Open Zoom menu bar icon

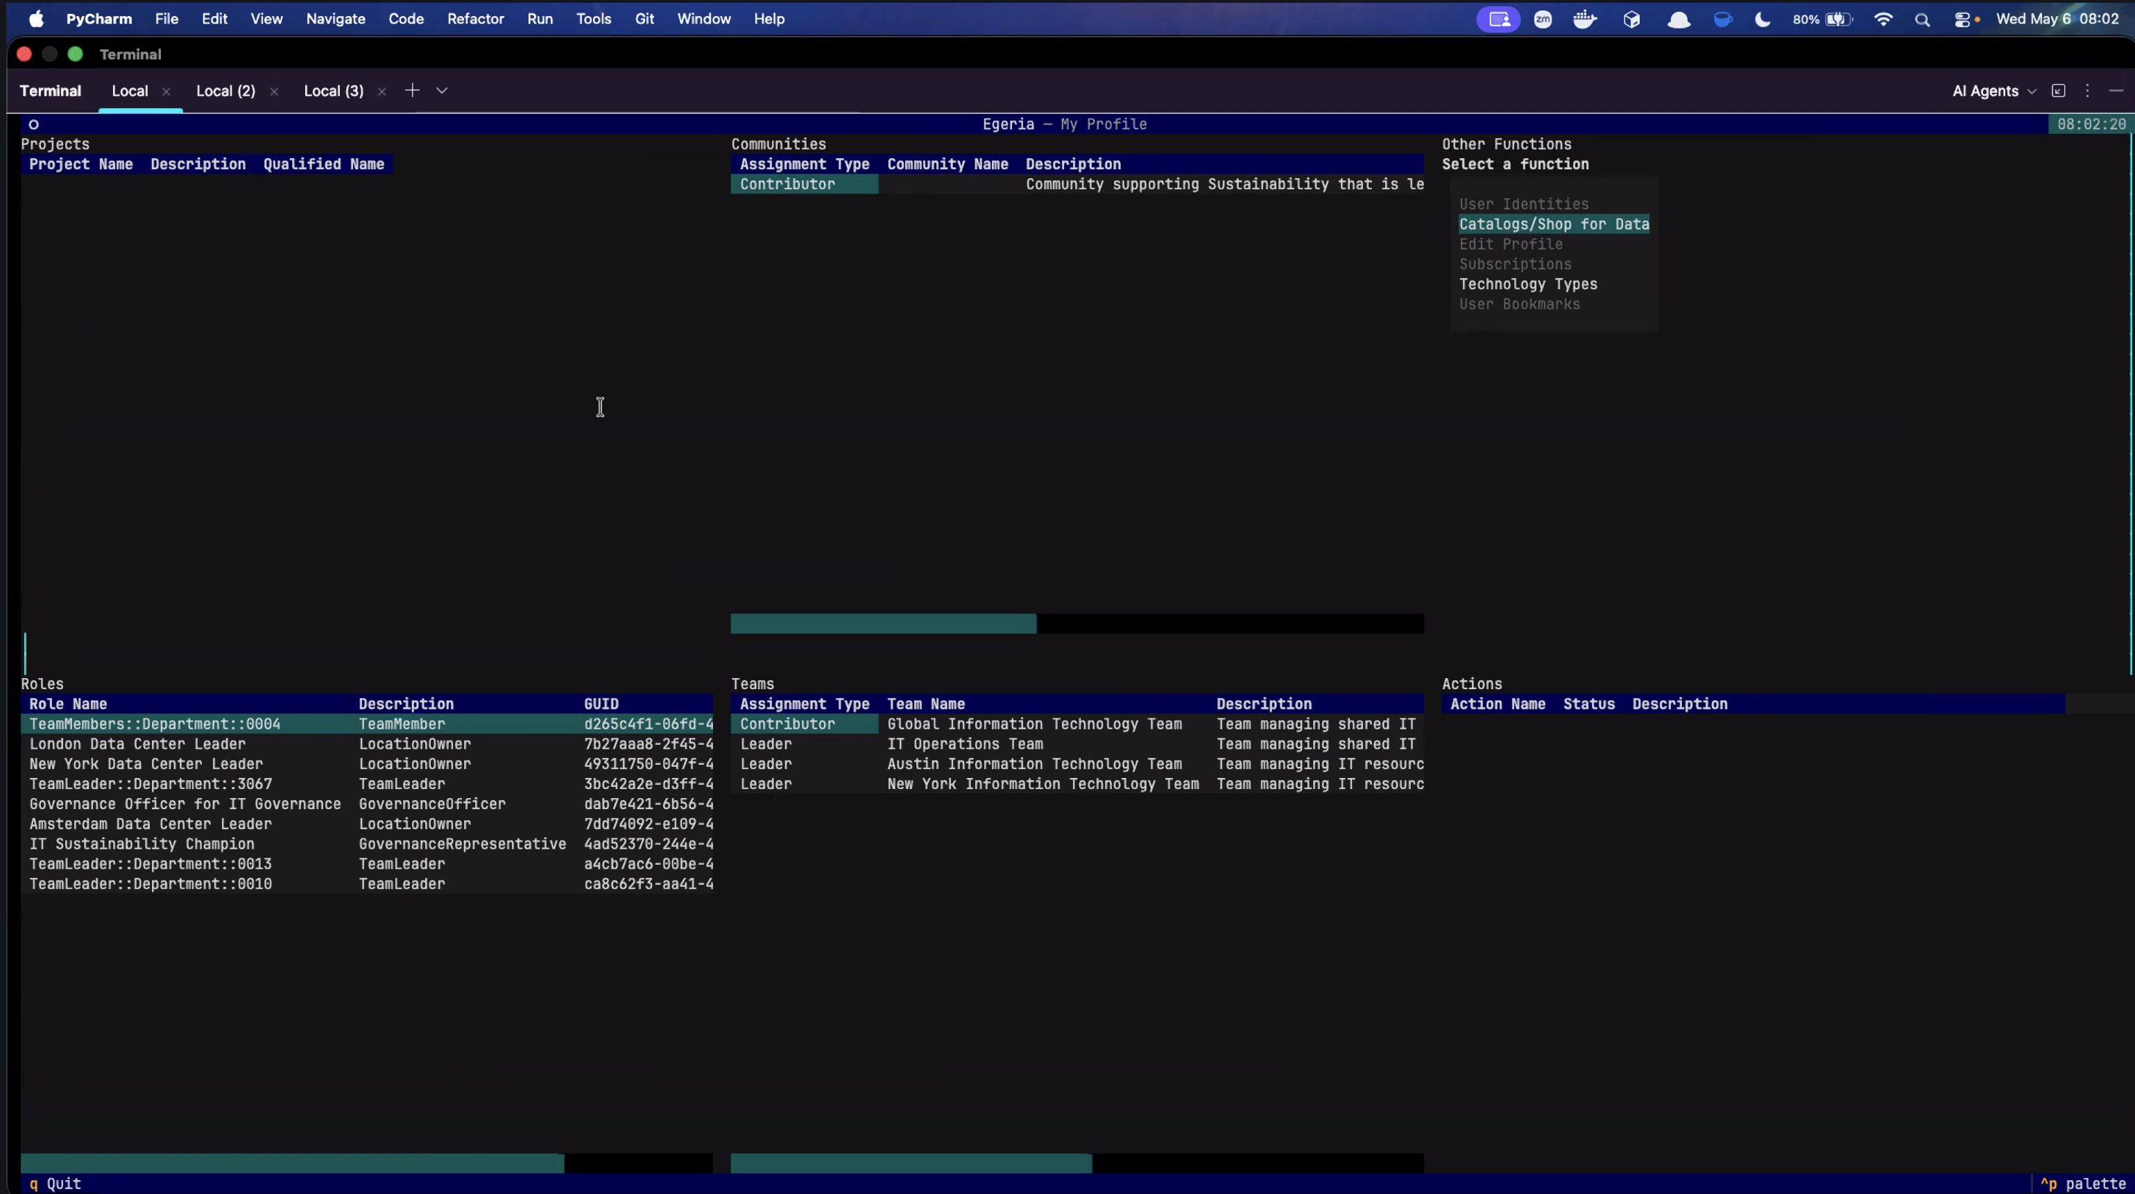(x=1543, y=19)
